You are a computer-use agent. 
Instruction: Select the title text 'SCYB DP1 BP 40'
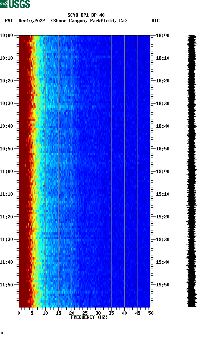[x=86, y=15]
